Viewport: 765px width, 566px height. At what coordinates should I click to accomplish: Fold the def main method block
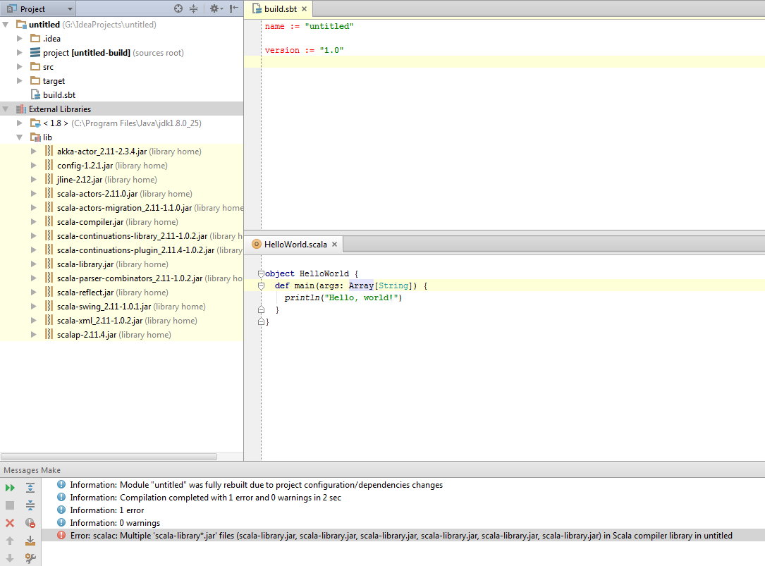[x=261, y=286]
